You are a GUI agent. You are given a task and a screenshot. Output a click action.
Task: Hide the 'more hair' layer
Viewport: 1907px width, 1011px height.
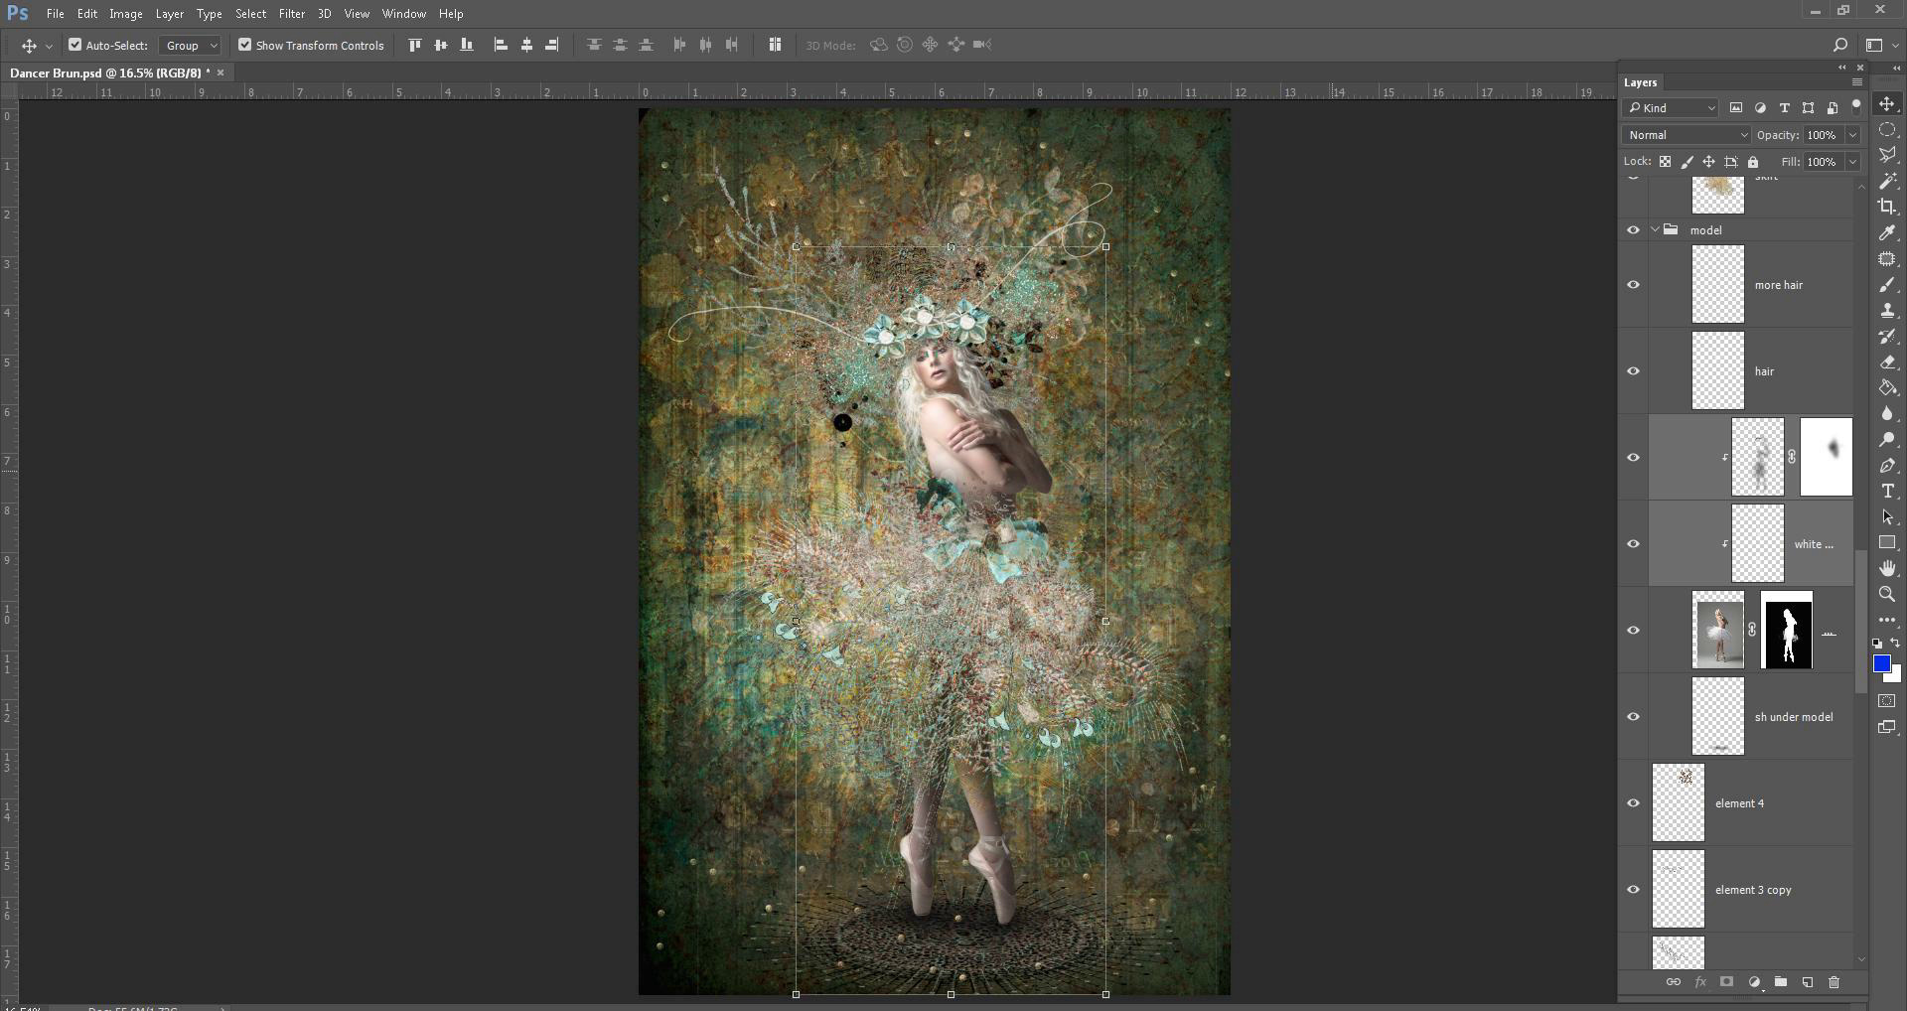1633,285
